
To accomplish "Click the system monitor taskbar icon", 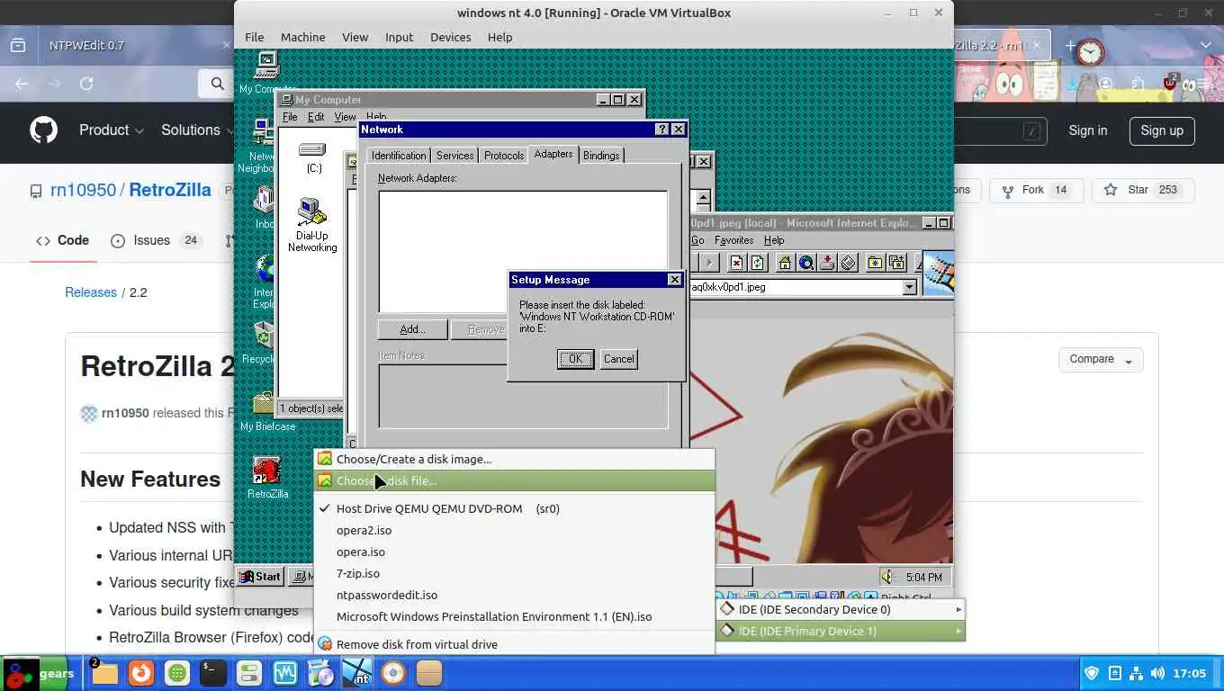I will click(285, 673).
